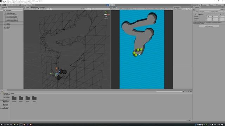Screen dimensions: 225x126
Task: Select the Assets folder in Project tree
Action: point(5,100)
